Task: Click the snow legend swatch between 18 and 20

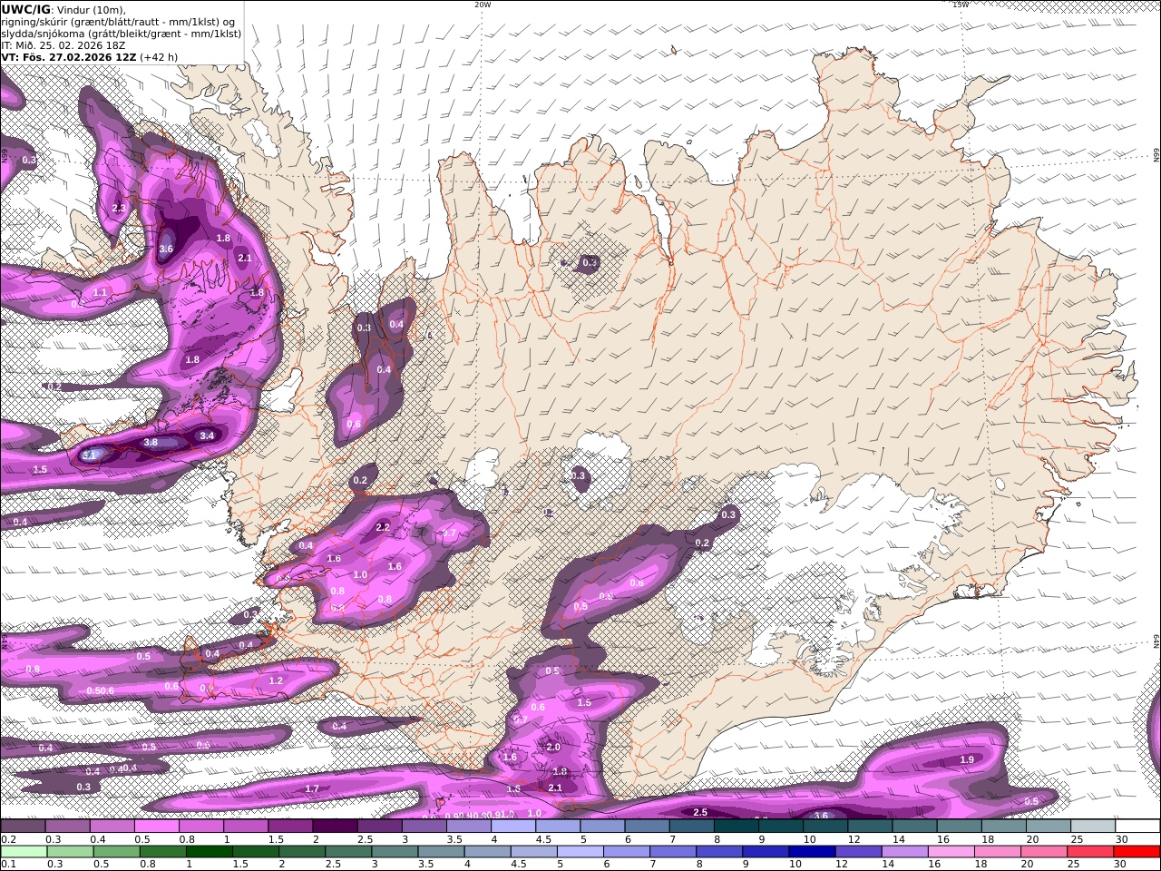Action: pos(1004,827)
